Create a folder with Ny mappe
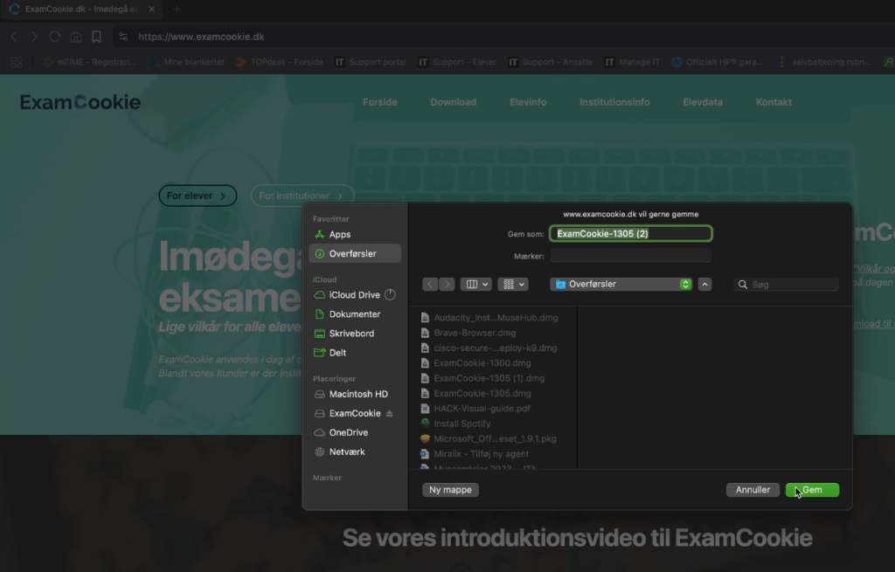Image resolution: width=895 pixels, height=572 pixels. click(x=450, y=490)
